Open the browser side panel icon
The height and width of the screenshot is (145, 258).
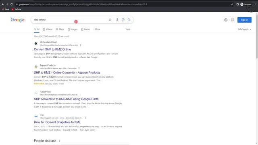tap(237, 4)
